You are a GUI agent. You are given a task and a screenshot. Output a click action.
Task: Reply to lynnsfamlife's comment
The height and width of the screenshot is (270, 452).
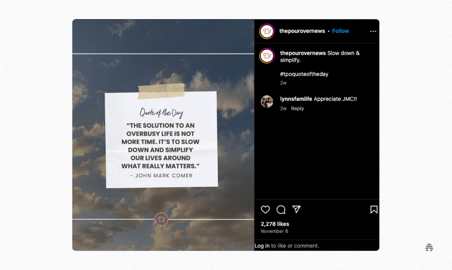pyautogui.click(x=297, y=109)
